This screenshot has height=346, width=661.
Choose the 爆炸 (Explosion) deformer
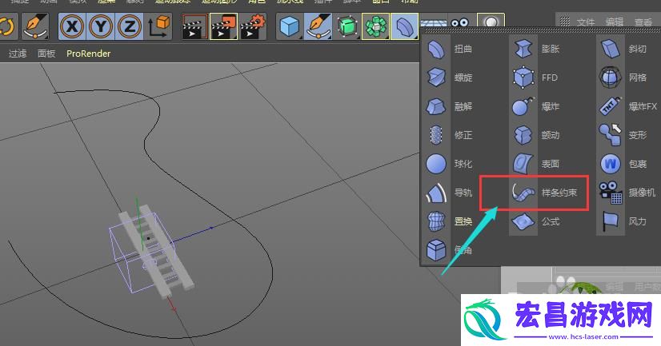tap(536, 106)
